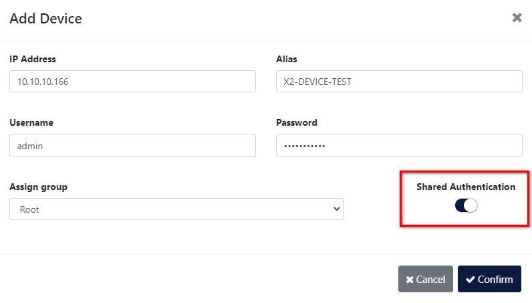This screenshot has width=532, height=303.
Task: Click the checkmark icon inside Confirm
Action: 471,280
